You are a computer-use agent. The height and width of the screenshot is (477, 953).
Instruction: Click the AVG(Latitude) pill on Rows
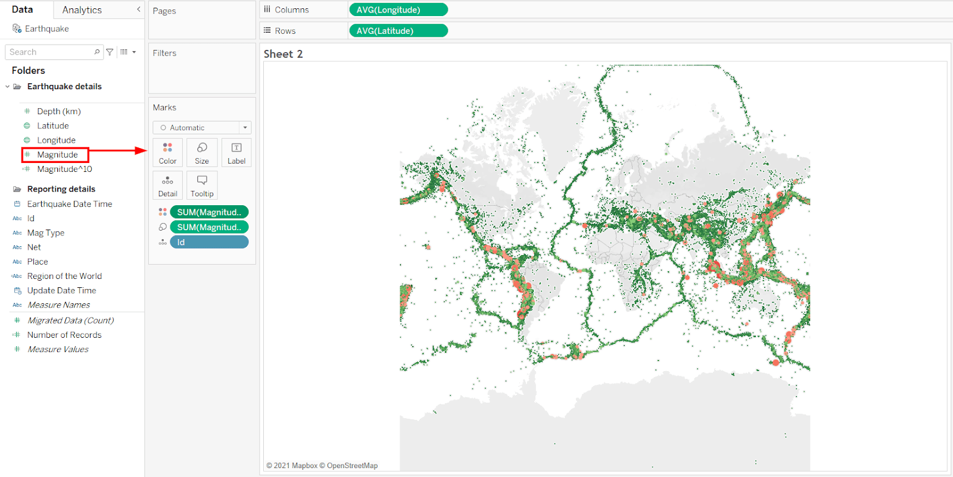coord(398,30)
